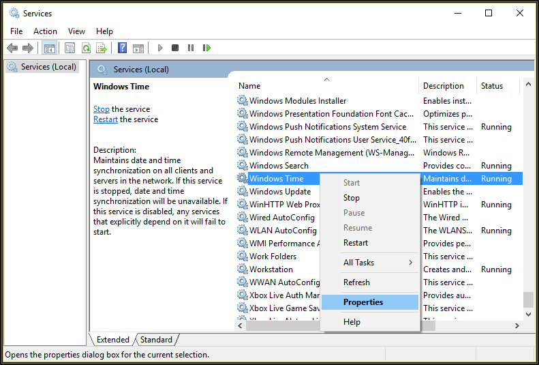Screen dimensions: 539x365
Task: Click gear icon next to Windows Update
Action: coord(243,191)
